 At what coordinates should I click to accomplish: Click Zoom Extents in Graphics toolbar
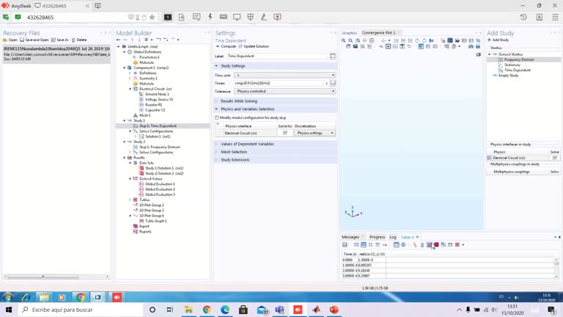(x=372, y=40)
